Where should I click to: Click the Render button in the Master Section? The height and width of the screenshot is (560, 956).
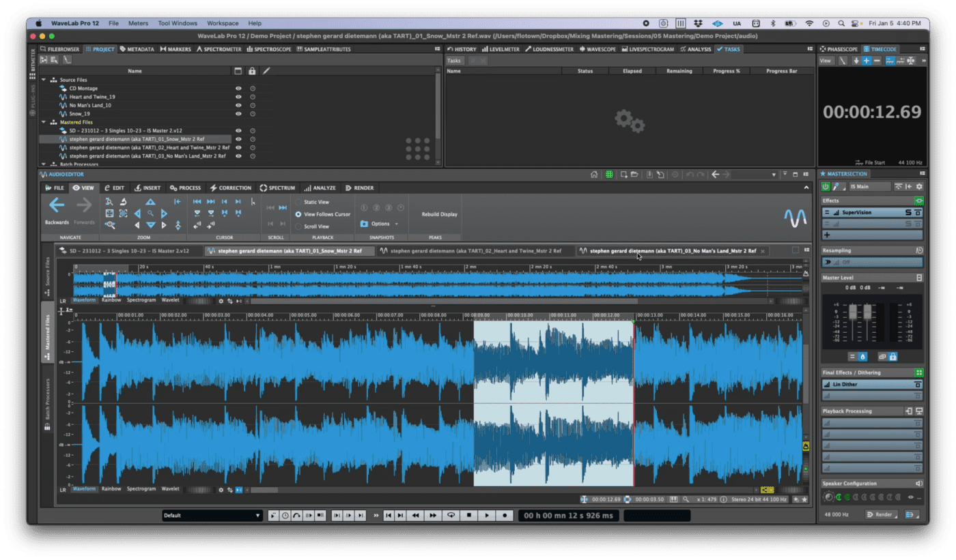[x=882, y=516]
